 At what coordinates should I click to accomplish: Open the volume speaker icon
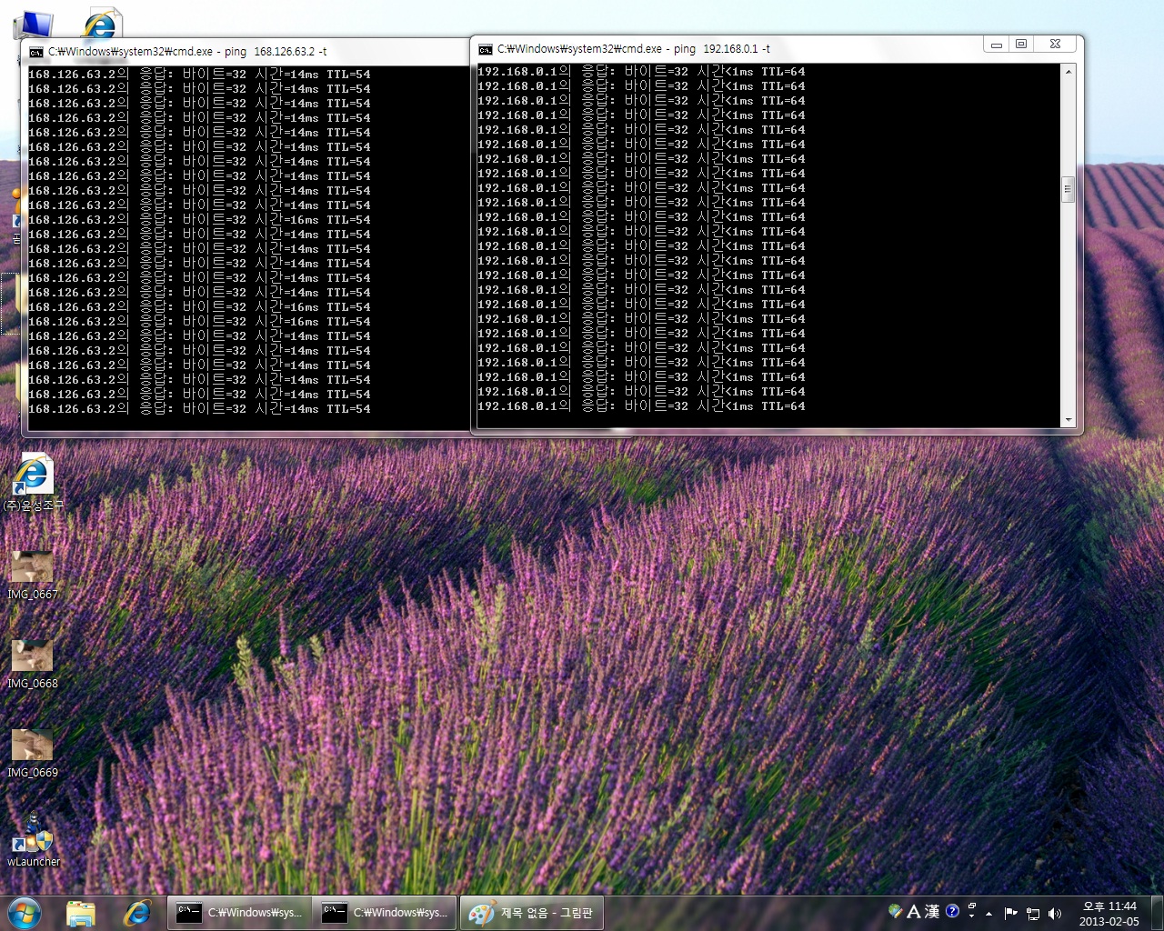point(1055,913)
